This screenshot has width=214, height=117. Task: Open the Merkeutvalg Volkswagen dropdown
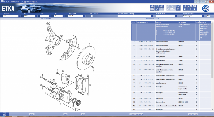[x=200, y=16]
